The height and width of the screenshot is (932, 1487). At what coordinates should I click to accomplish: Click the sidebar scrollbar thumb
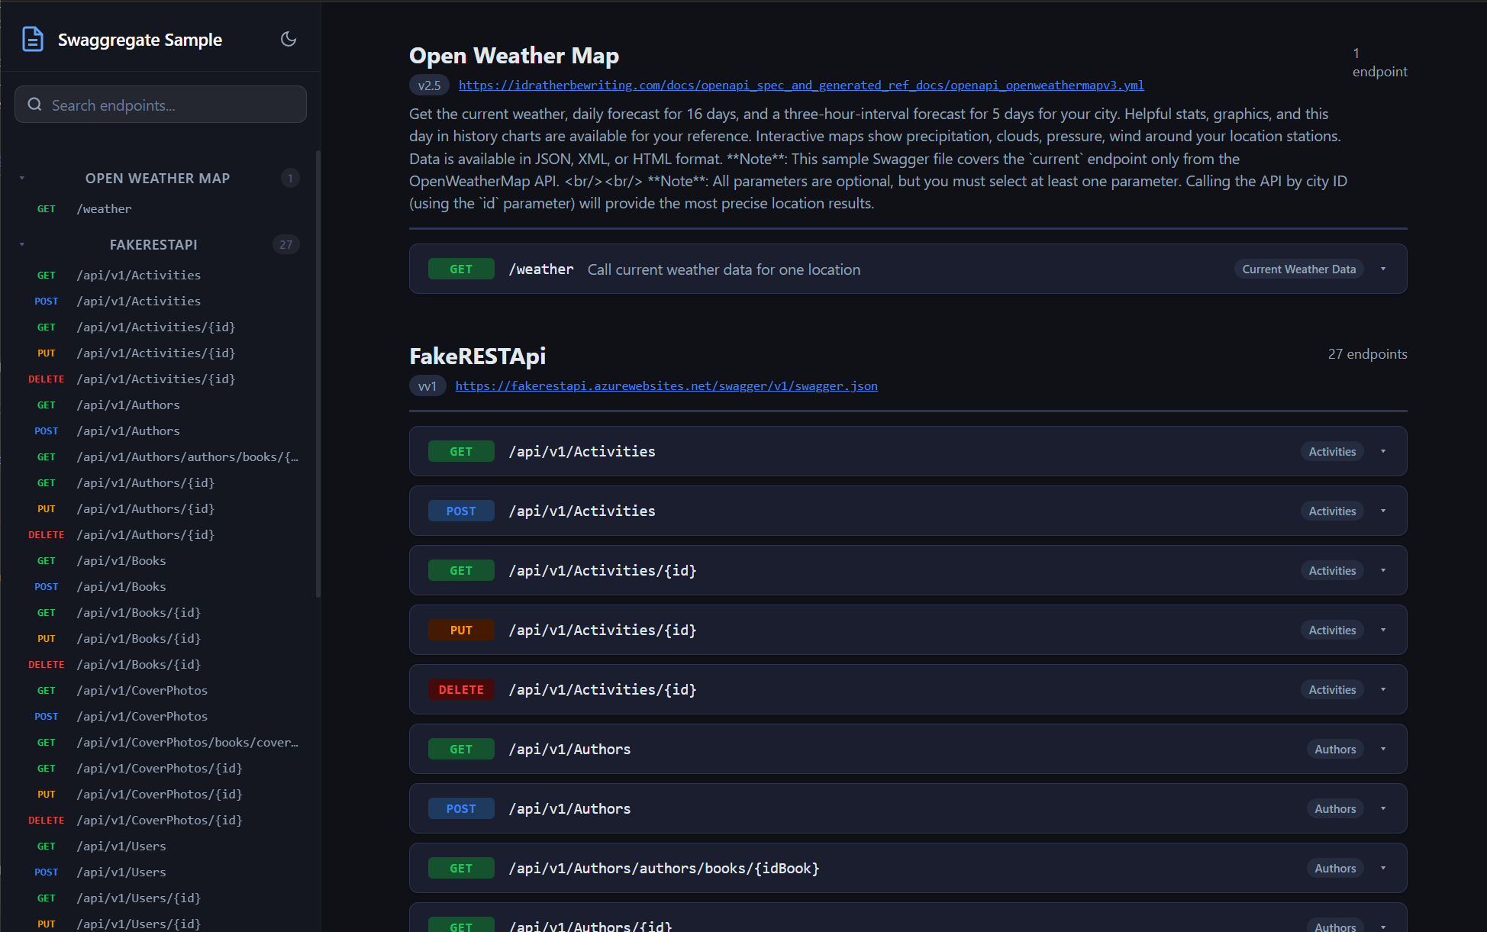pyautogui.click(x=318, y=374)
